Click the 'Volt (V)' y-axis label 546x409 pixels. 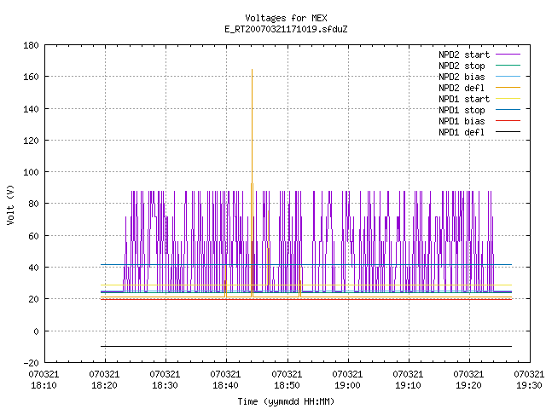coord(10,204)
